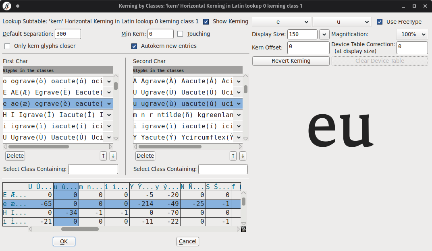Click scroll-down arrow of kerning table
This screenshot has height=251, width=432.
click(x=243, y=224)
